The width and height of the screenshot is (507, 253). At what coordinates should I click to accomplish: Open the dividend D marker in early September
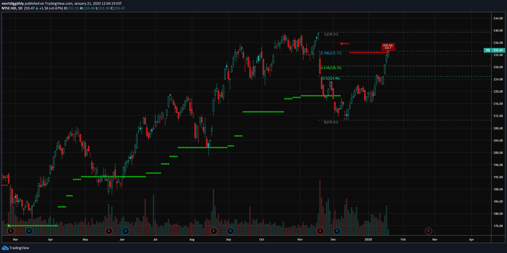pyautogui.click(x=230, y=231)
